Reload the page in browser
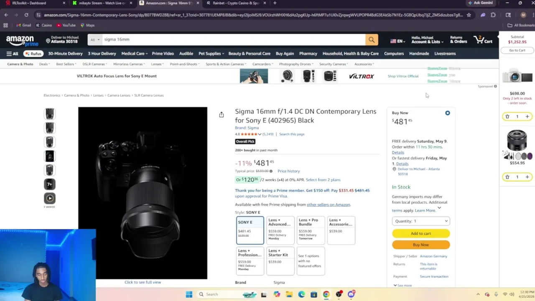Screen dimensions: 535x301 [x=26, y=15]
